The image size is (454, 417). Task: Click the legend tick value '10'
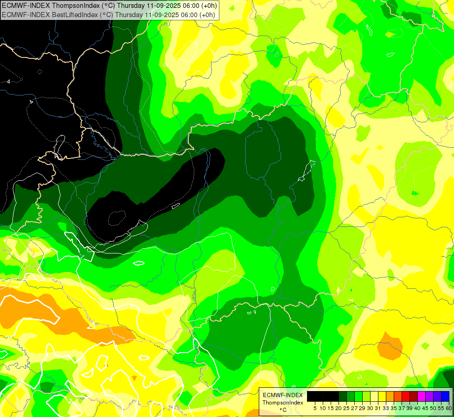coord(323,408)
